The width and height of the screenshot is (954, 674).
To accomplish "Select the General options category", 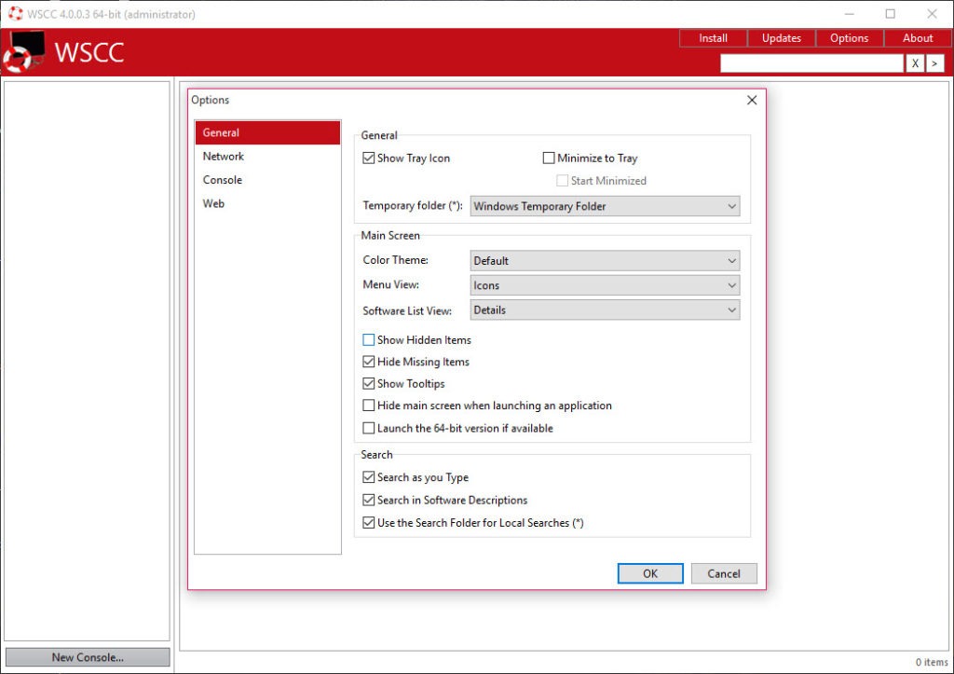I will click(267, 132).
